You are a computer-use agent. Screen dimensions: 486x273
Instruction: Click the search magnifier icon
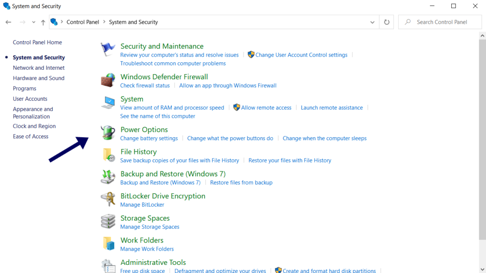[408, 22]
